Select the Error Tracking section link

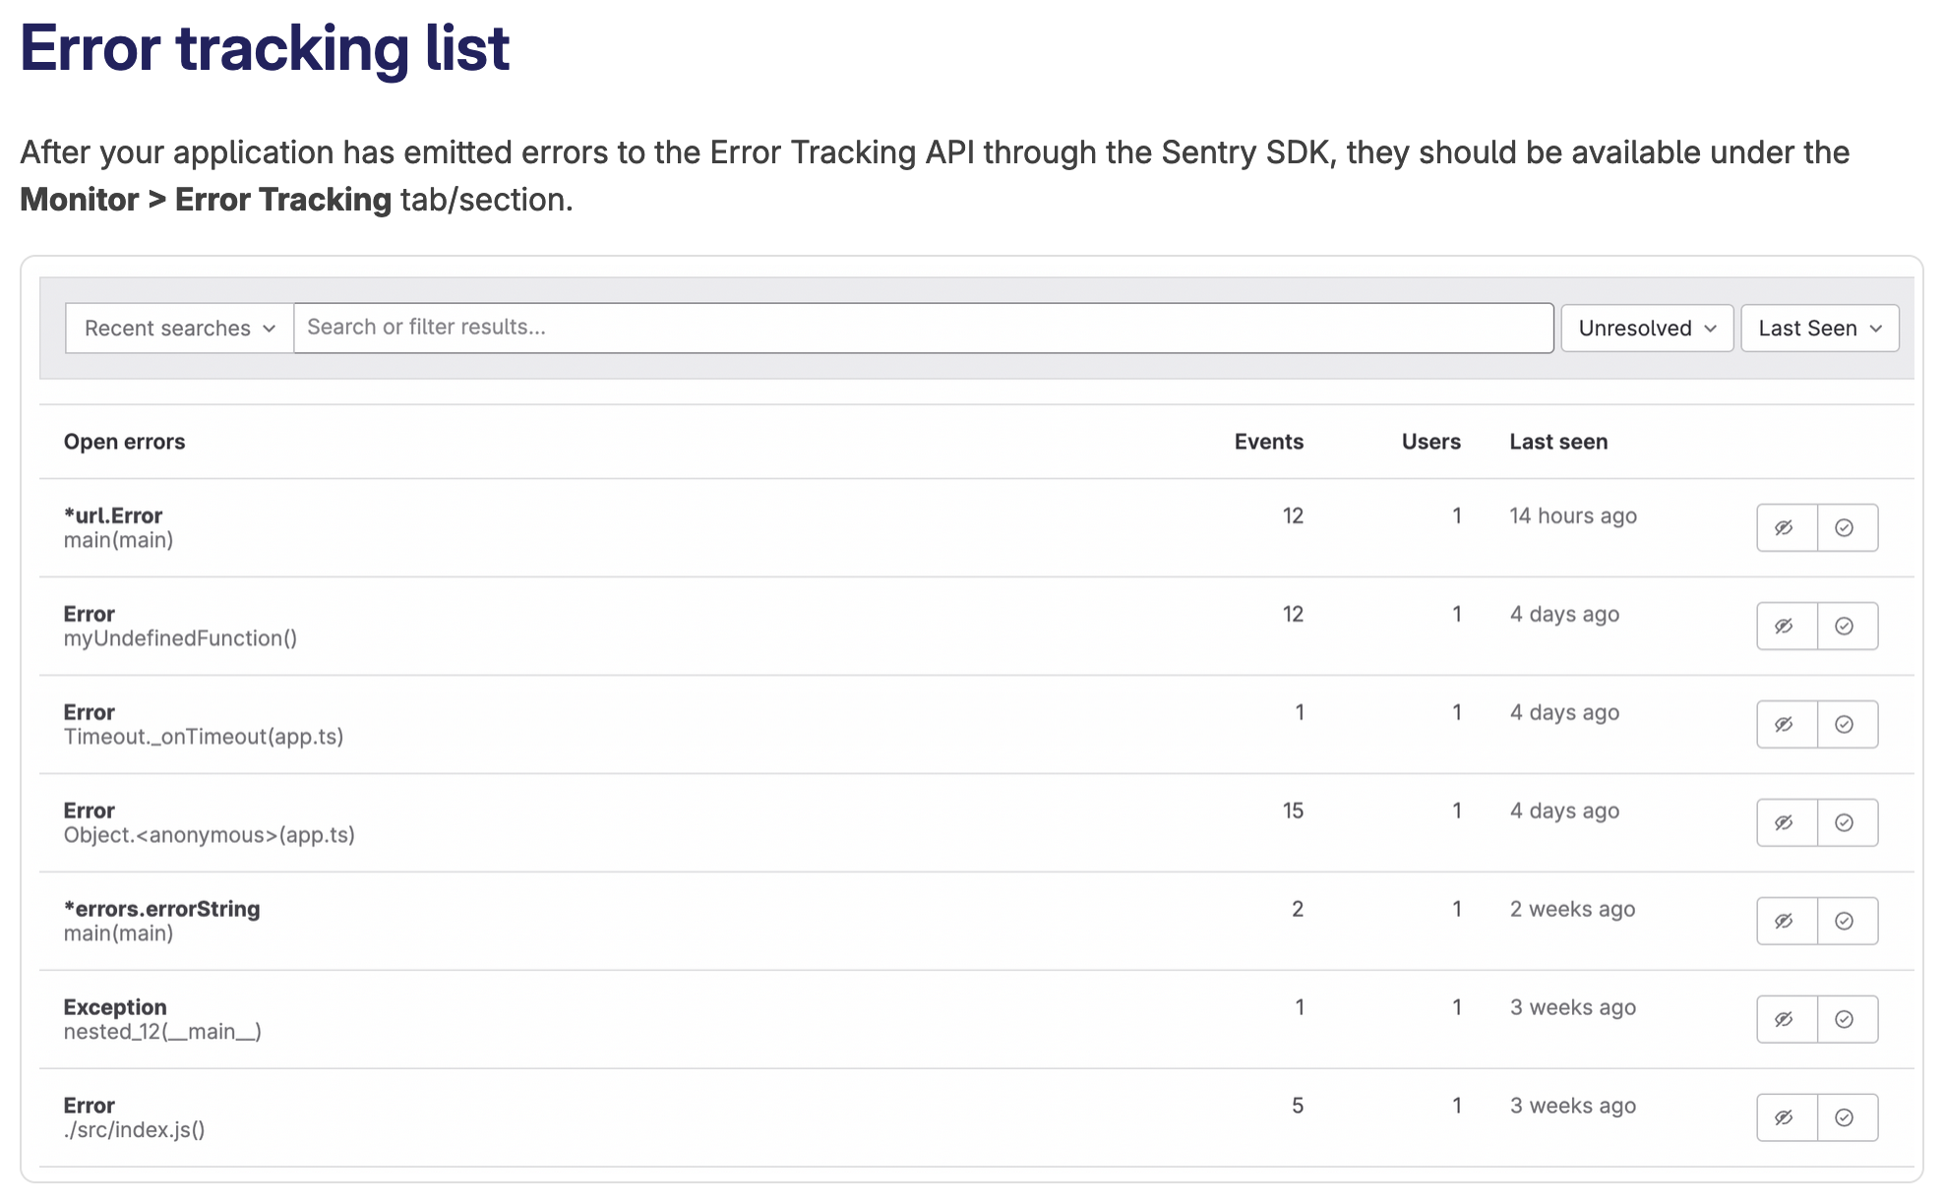pos(281,199)
